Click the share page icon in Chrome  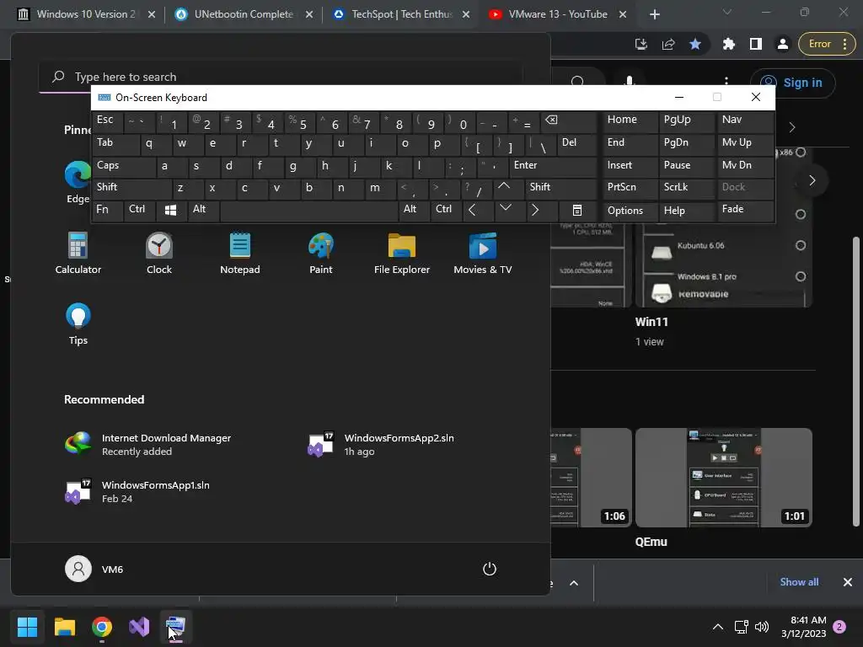668,44
